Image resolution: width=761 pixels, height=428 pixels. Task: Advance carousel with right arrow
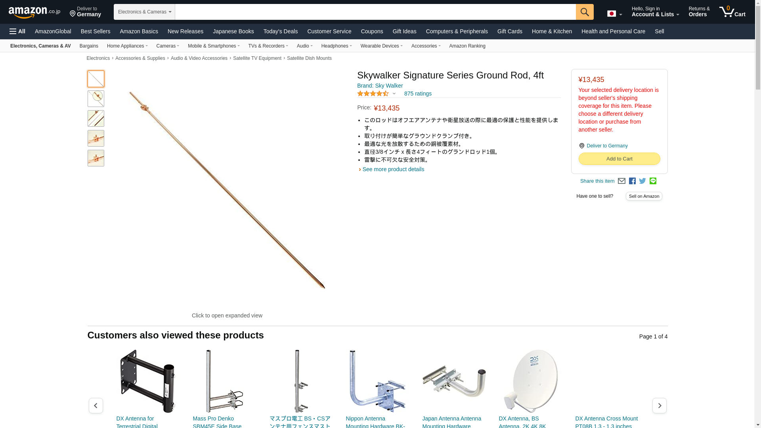pyautogui.click(x=660, y=405)
